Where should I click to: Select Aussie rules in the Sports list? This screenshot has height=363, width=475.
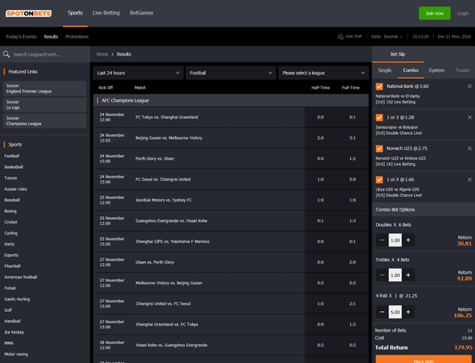click(x=15, y=189)
